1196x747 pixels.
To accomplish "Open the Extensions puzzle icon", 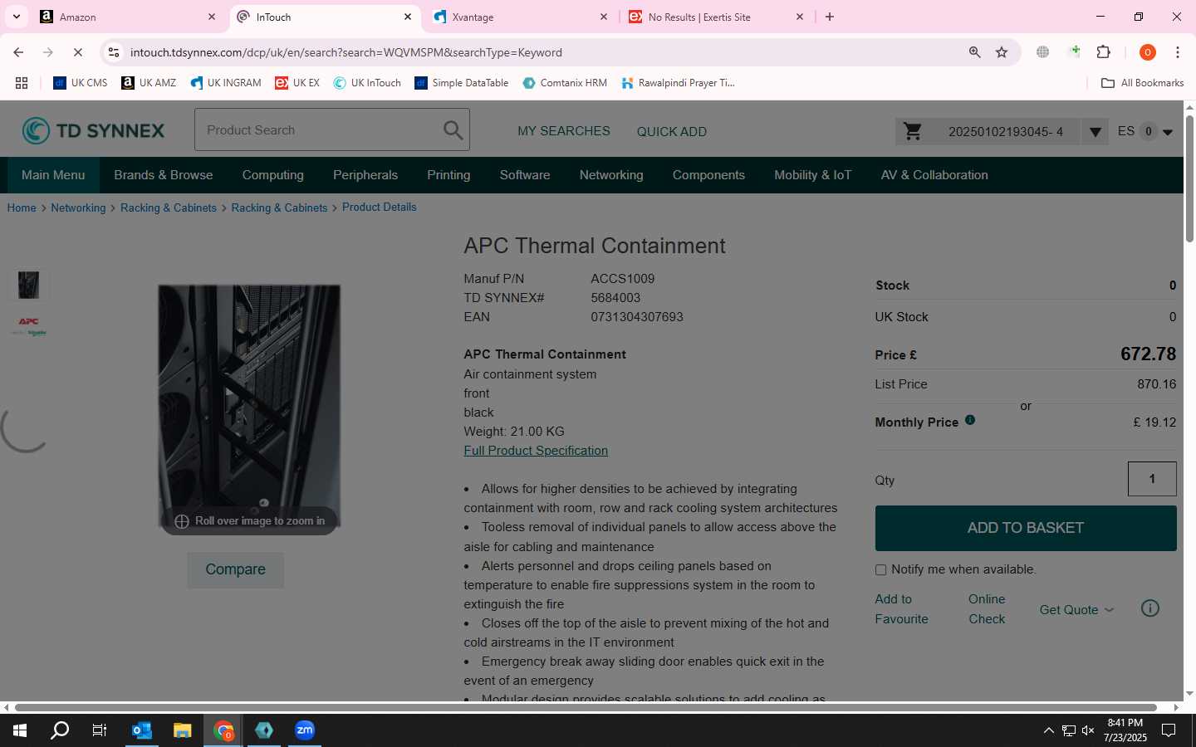I will [x=1103, y=52].
